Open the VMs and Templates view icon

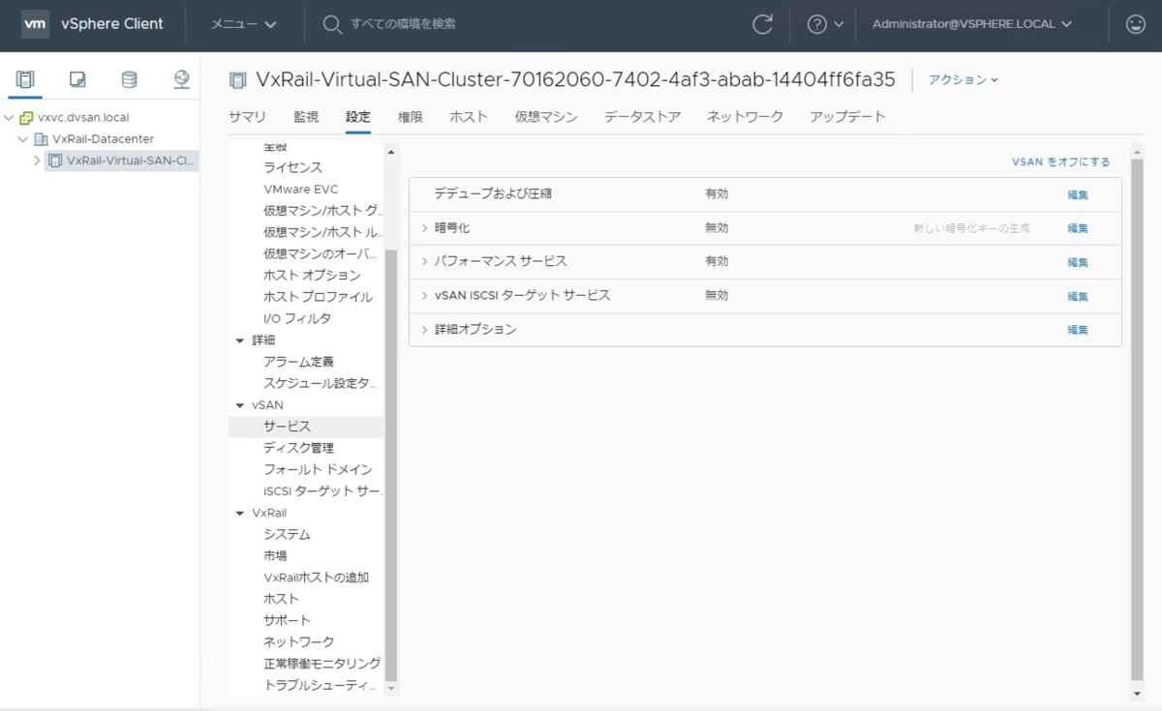[x=78, y=79]
